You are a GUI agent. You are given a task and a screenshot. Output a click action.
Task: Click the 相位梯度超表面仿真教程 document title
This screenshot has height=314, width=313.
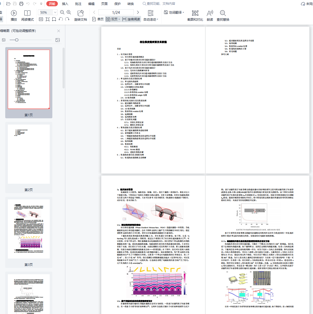153,42
